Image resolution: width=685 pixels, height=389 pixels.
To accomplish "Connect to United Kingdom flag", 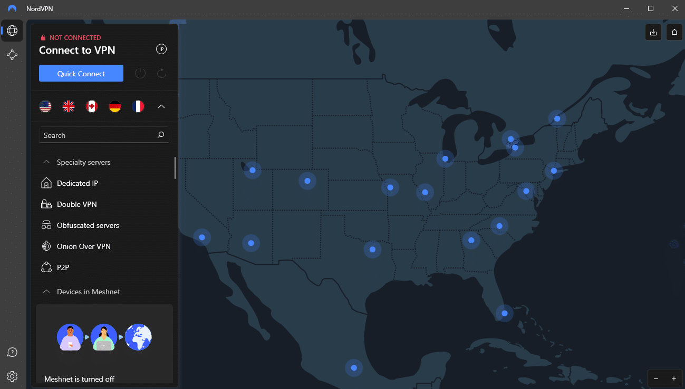I will [x=69, y=106].
